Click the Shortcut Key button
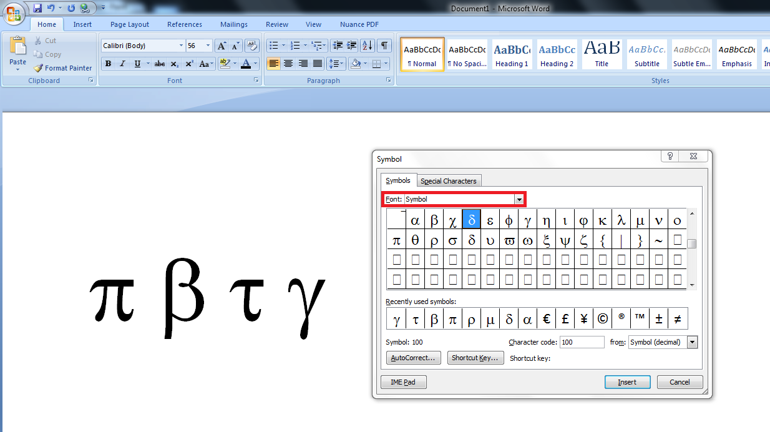This screenshot has width=770, height=432. 476,357
